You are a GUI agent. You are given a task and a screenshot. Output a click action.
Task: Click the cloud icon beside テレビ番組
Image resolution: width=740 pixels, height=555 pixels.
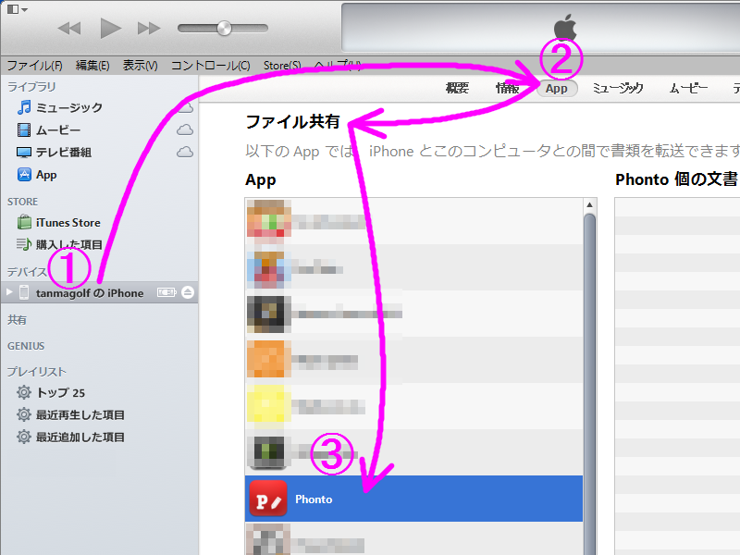coord(185,152)
